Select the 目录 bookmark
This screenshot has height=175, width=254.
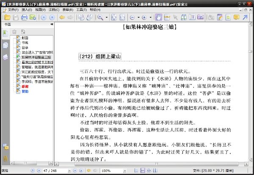pyautogui.click(x=25, y=47)
